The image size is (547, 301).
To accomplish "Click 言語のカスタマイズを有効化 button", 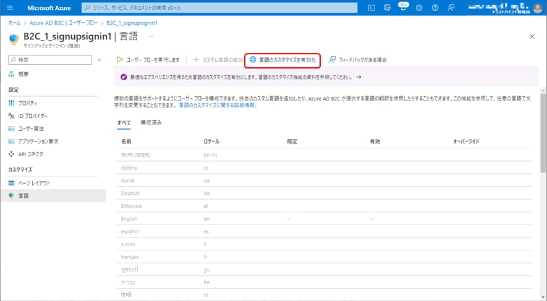I will (282, 60).
